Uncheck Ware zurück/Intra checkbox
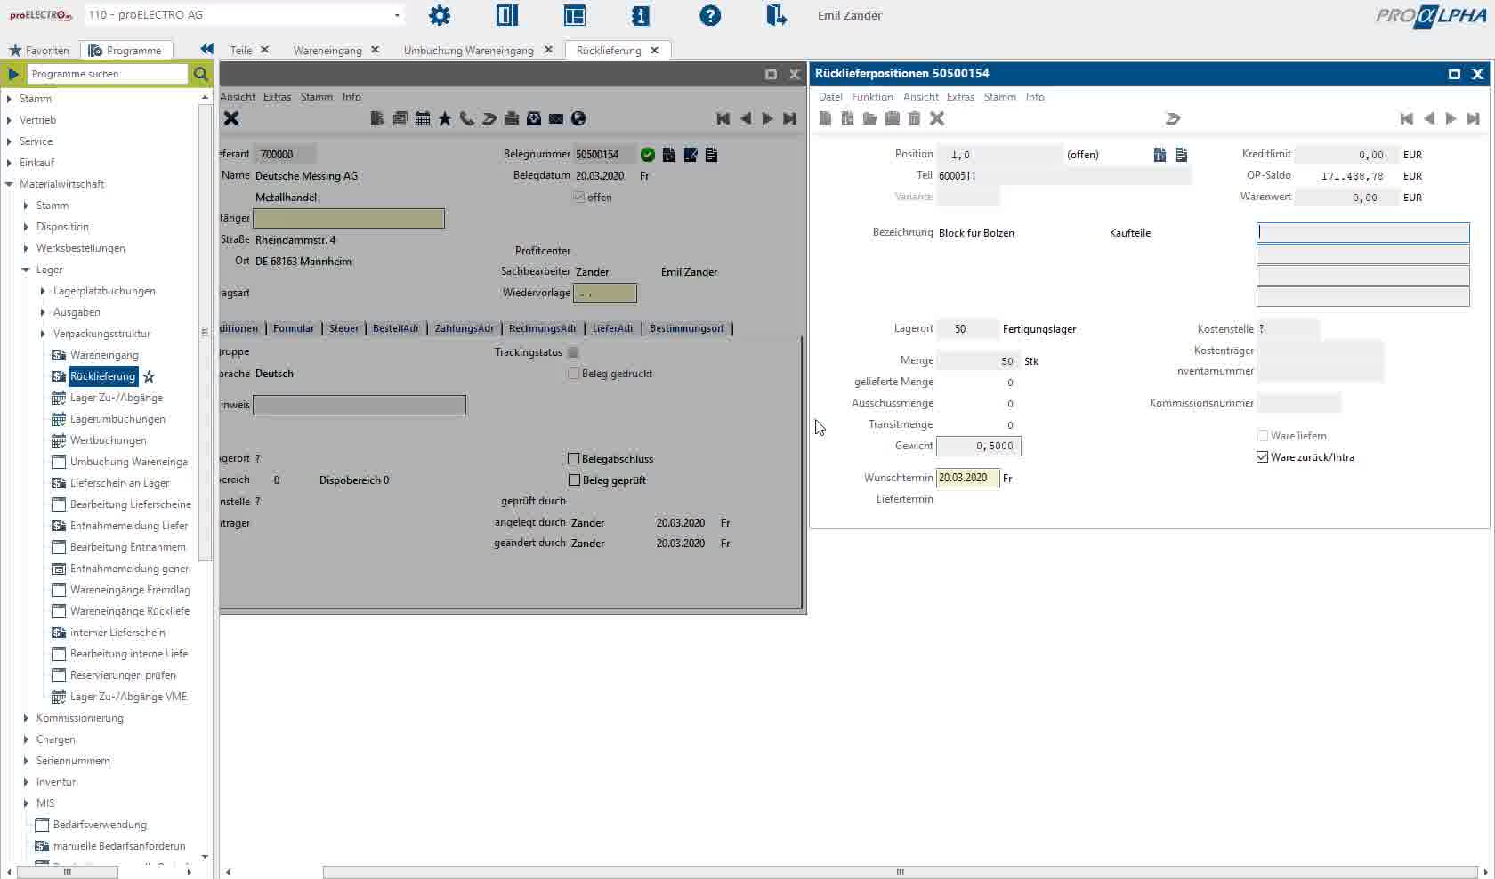1495x879 pixels. pyautogui.click(x=1262, y=457)
